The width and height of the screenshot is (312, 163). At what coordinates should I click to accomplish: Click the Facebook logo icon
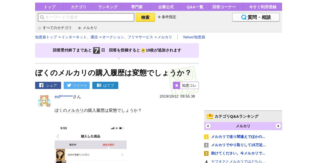click(41, 85)
